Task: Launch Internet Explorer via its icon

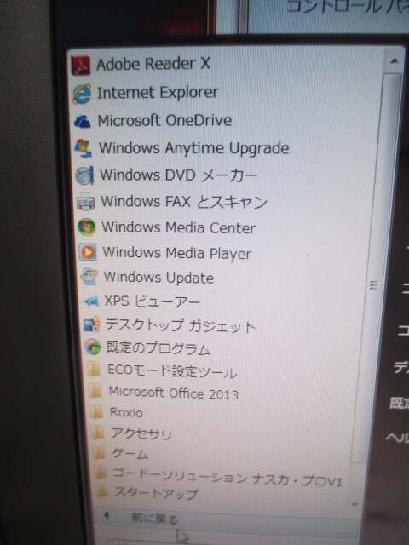Action: pos(82,94)
